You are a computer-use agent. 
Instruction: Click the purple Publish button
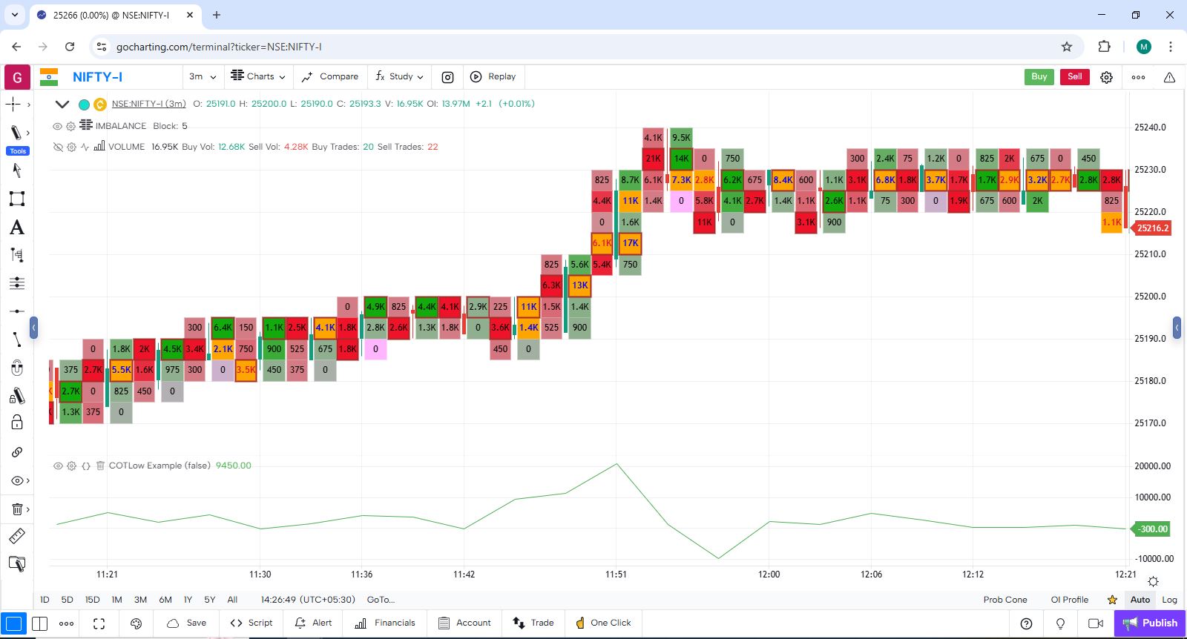1150,623
